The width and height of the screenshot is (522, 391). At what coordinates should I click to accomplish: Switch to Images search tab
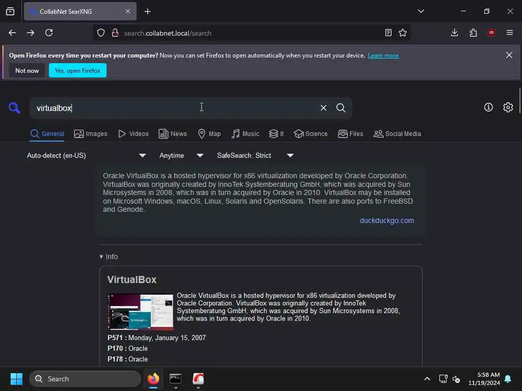click(91, 134)
